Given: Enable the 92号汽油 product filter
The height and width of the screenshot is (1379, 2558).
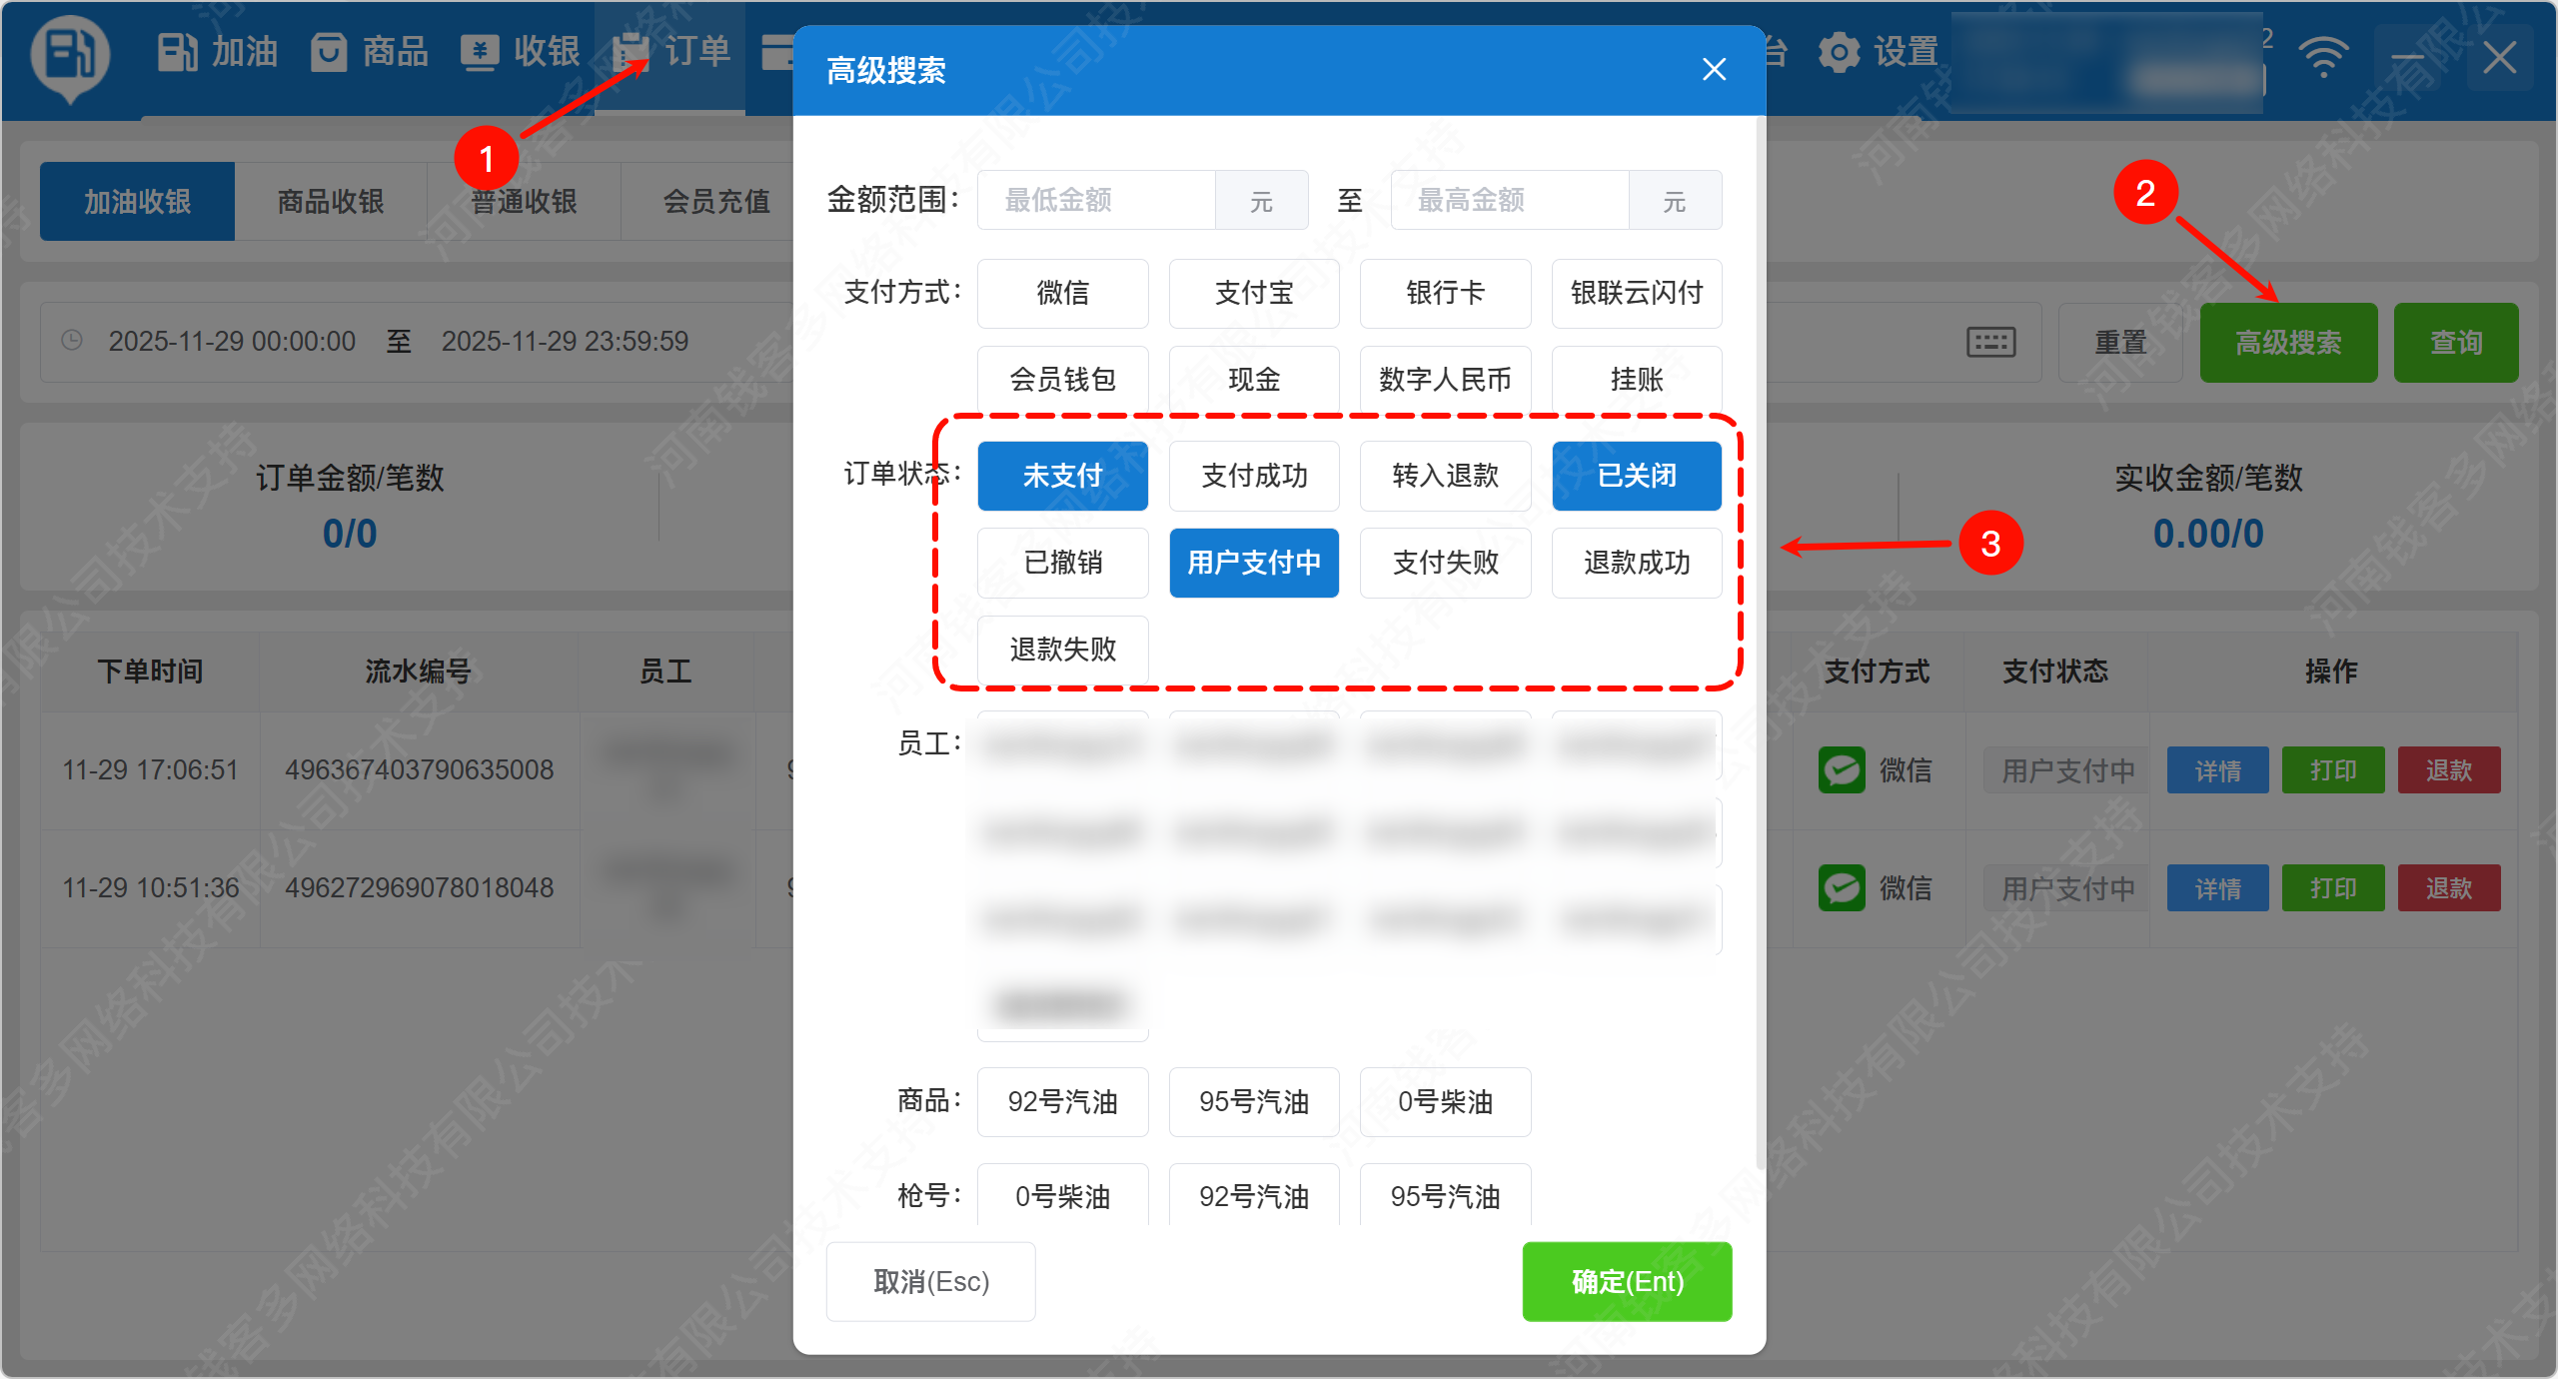Looking at the screenshot, I should coord(1062,1101).
